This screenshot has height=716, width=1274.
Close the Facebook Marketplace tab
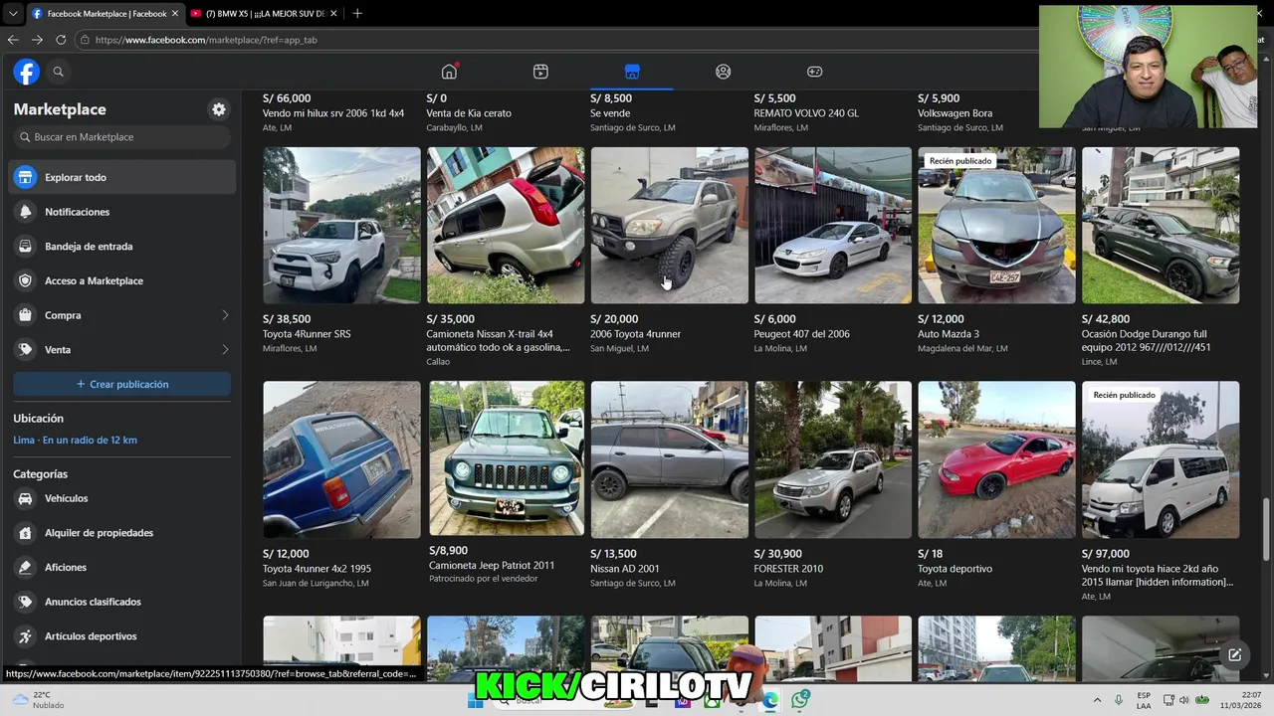point(175,14)
